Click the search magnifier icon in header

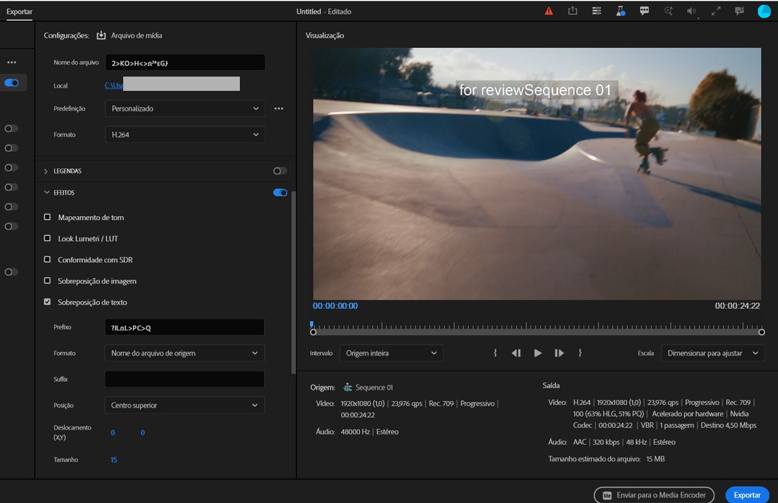(668, 11)
